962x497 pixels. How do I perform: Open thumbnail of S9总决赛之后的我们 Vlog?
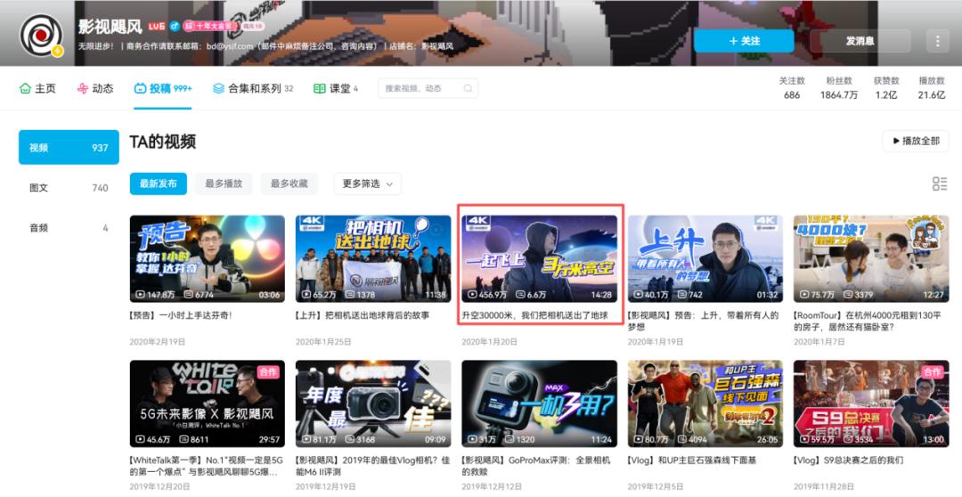point(871,403)
